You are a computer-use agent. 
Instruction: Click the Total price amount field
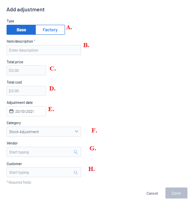tap(26, 71)
